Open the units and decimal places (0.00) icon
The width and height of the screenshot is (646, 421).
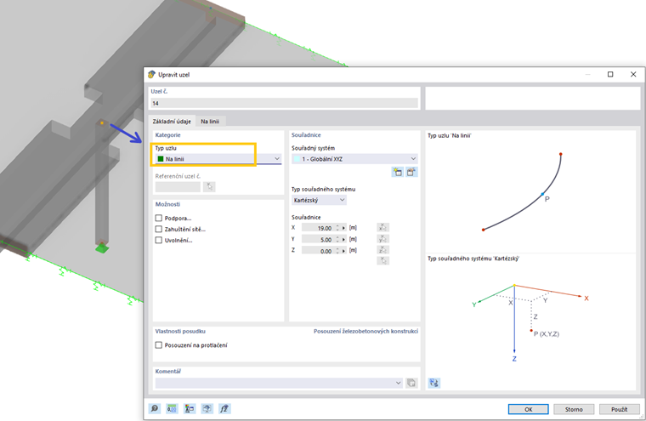pyautogui.click(x=172, y=408)
